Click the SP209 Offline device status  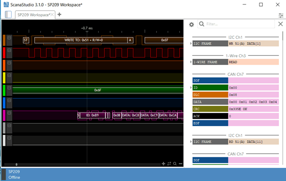(14, 174)
